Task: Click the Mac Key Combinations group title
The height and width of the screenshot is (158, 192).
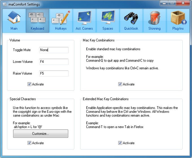Action: click(99, 40)
